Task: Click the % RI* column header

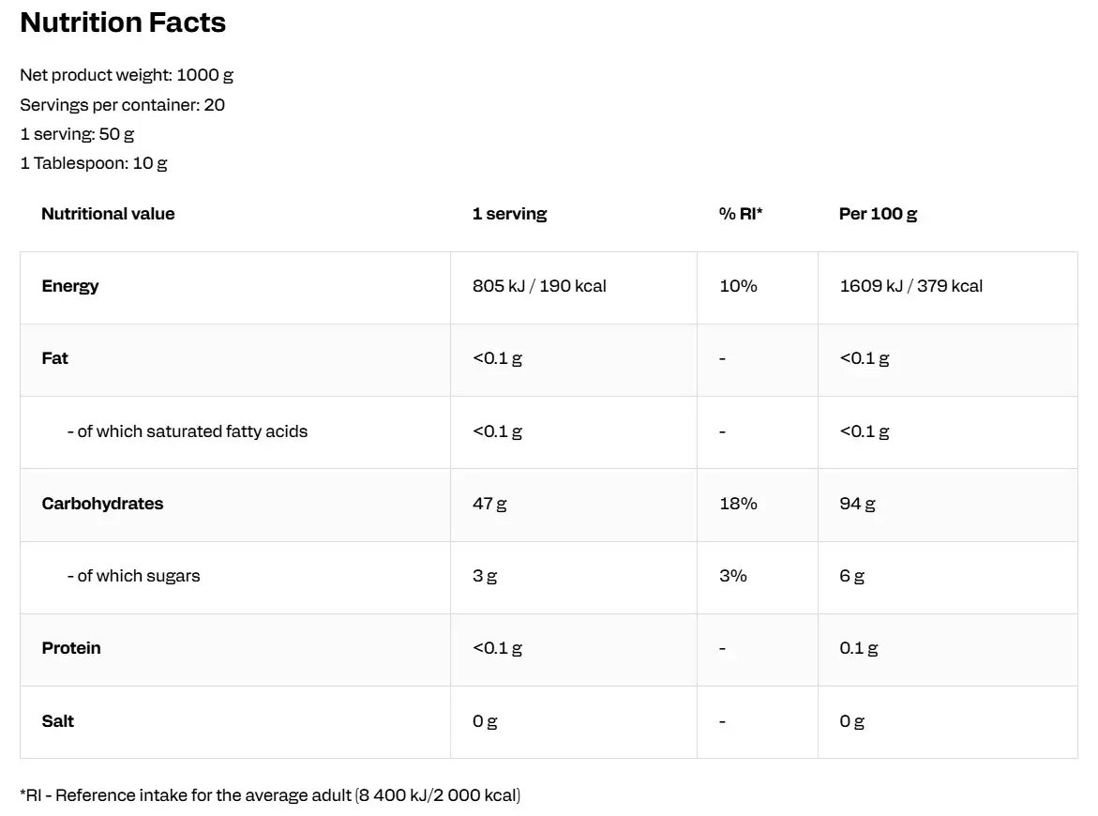Action: pos(741,214)
